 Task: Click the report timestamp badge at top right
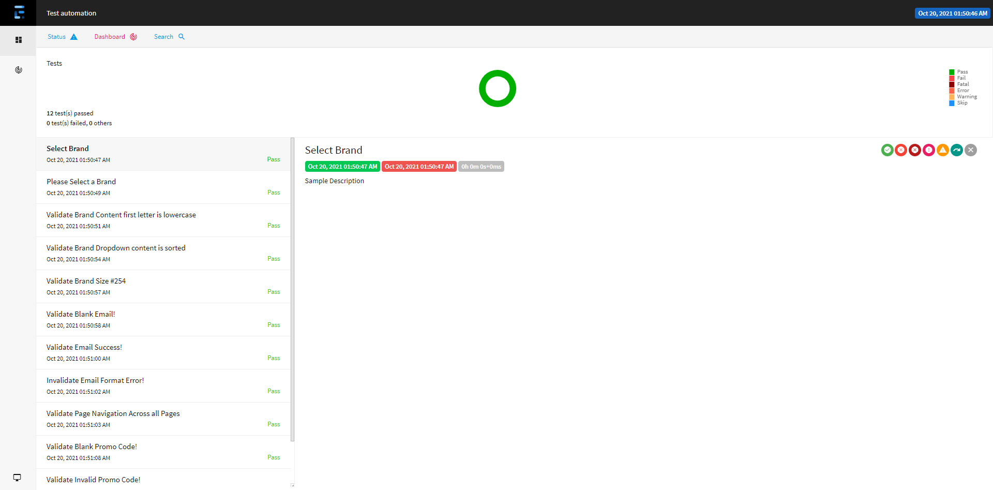tap(952, 13)
